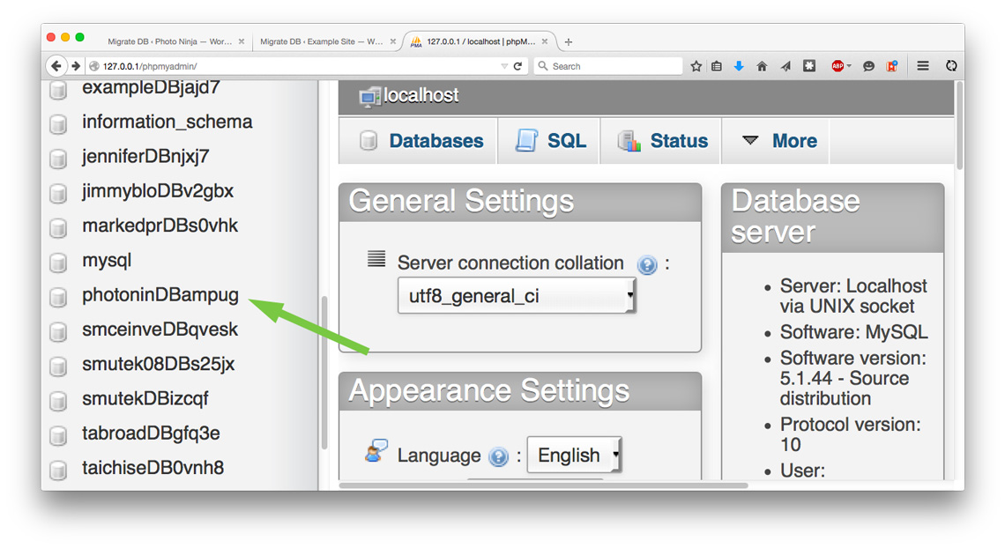The width and height of the screenshot is (1005, 548).
Task: Switch to the Status tab
Action: coord(663,141)
